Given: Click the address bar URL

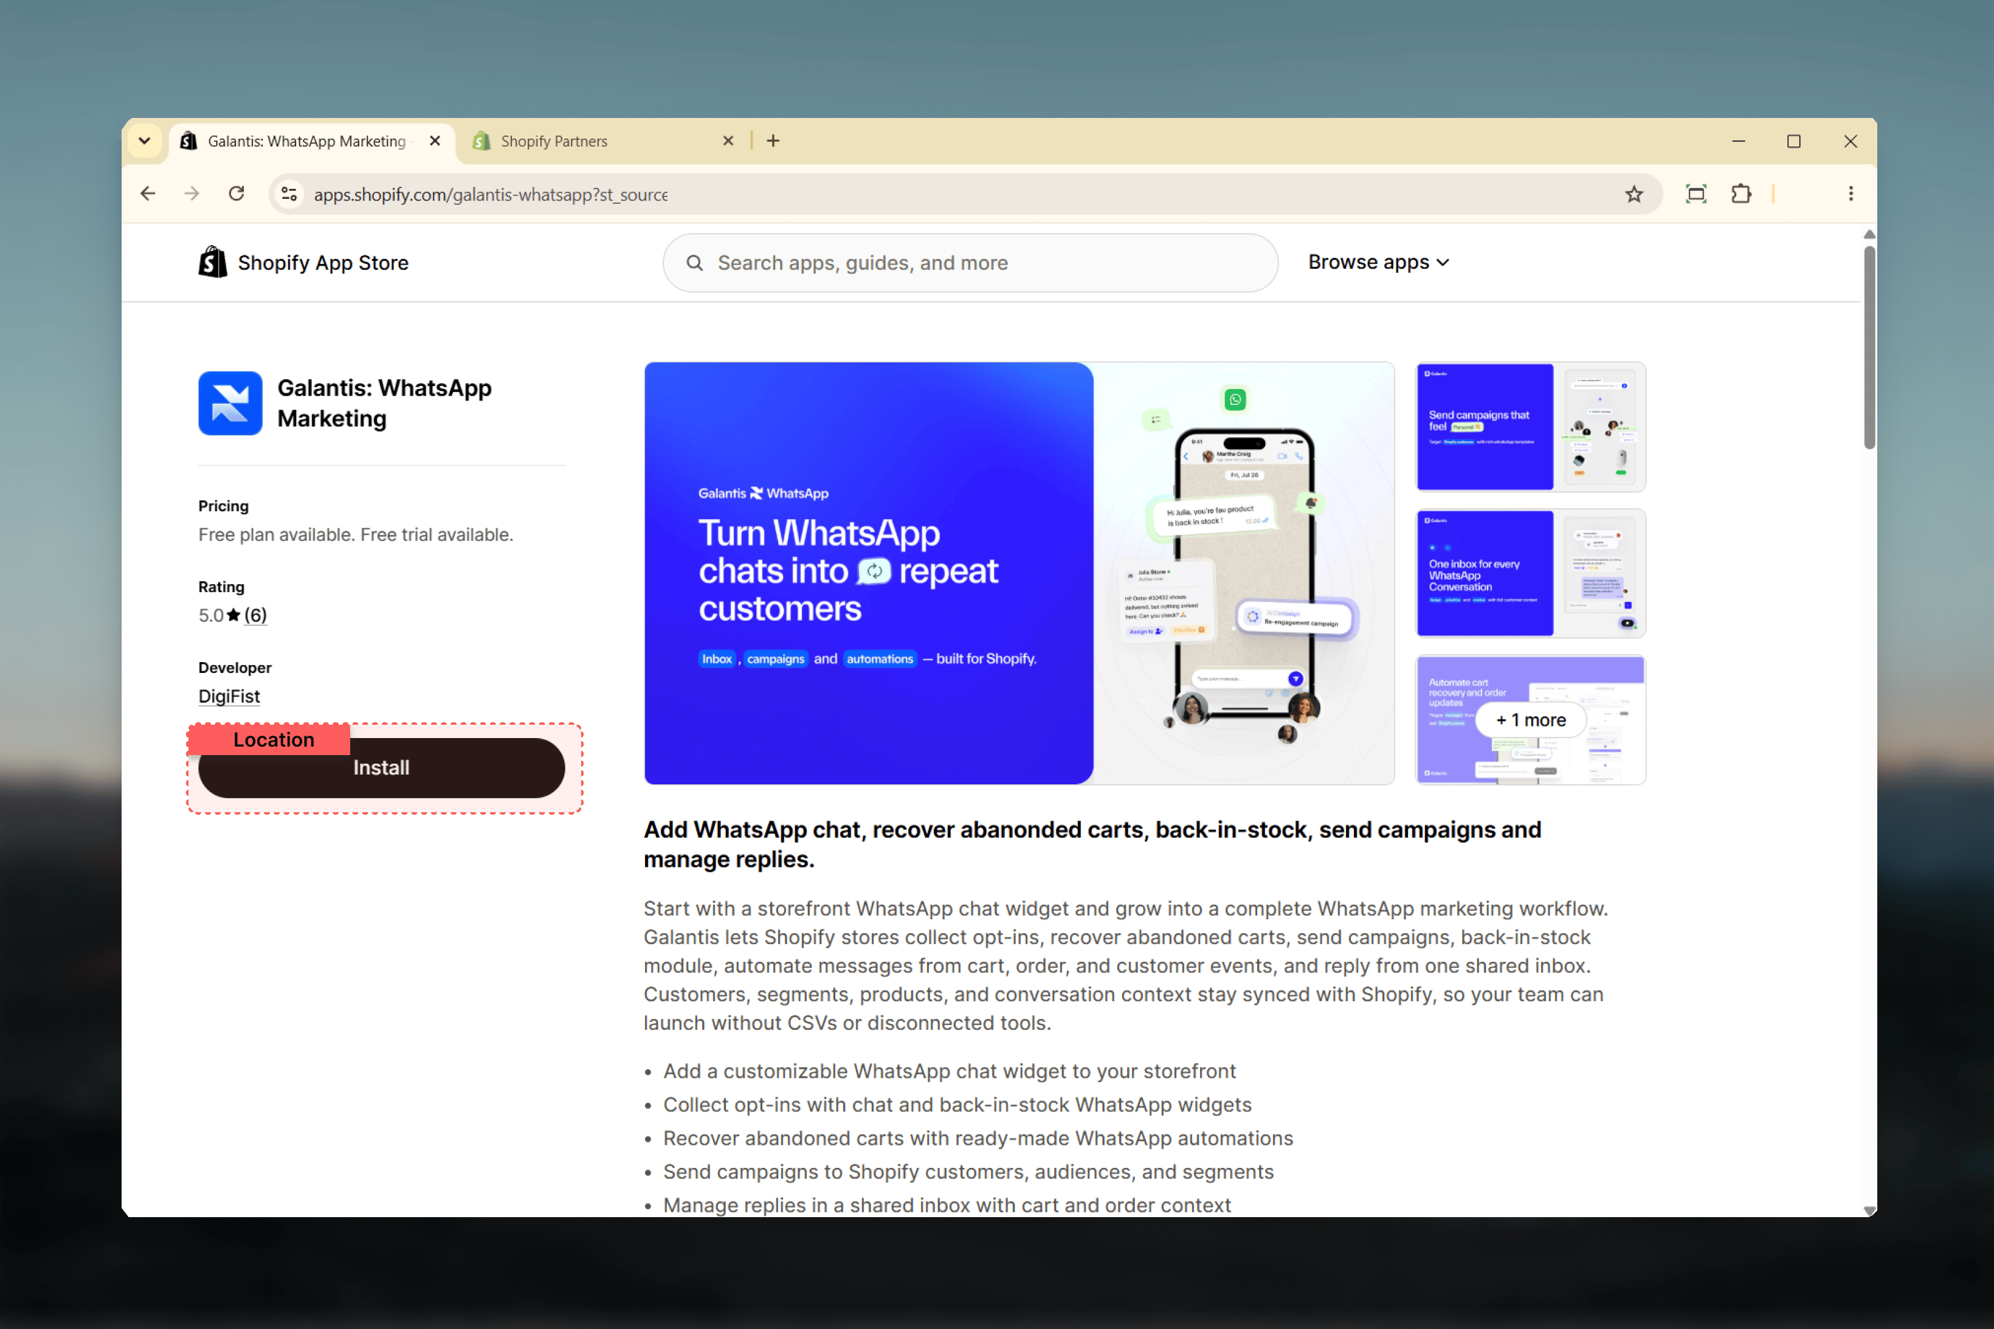Looking at the screenshot, I should point(491,194).
